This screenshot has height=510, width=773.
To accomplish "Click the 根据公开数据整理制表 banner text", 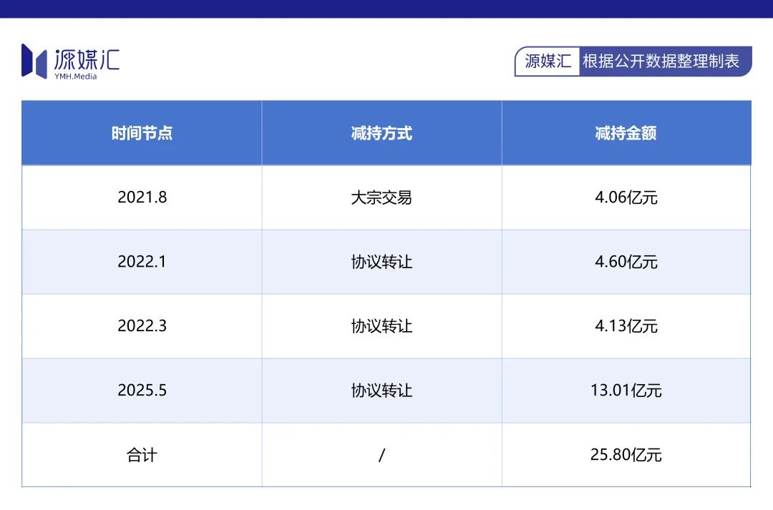I will pos(661,61).
